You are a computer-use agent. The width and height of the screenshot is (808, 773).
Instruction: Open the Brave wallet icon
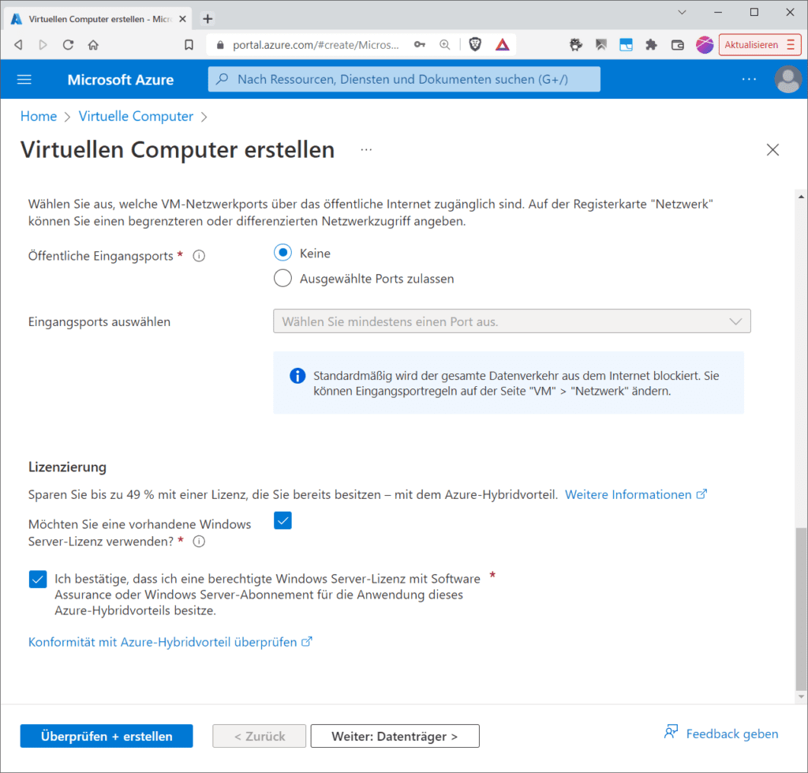coord(678,45)
